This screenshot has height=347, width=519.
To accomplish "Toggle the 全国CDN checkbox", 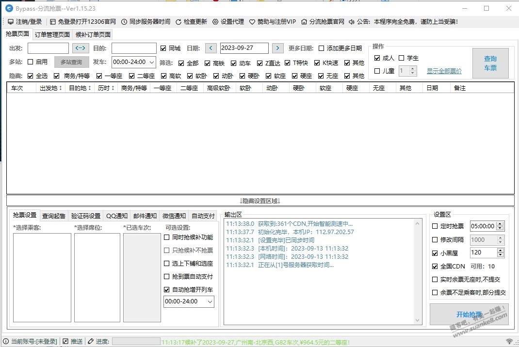I will click(435, 266).
